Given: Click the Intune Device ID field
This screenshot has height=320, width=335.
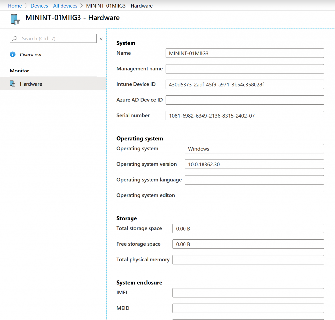Looking at the screenshot, I should pyautogui.click(x=244, y=84).
